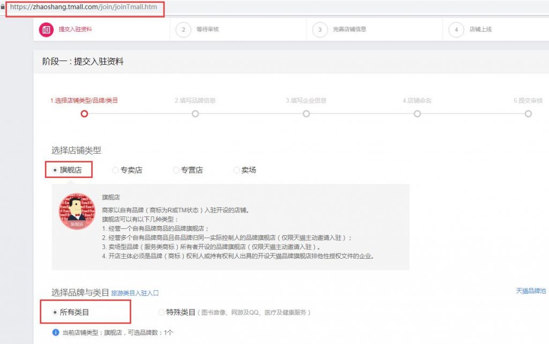Image resolution: width=549 pixels, height=344 pixels.
Task: Click the step 2 circle icon
Action: coord(183,29)
